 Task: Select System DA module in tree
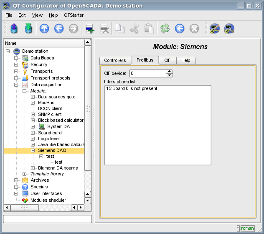(58, 126)
